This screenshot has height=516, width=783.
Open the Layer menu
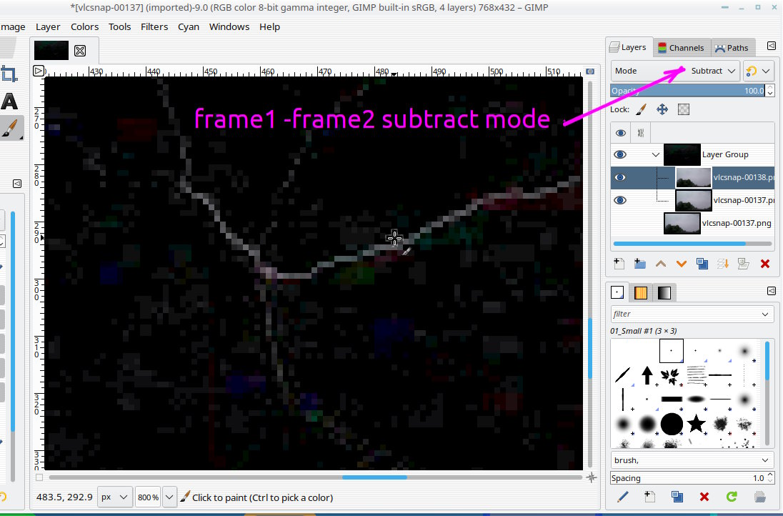click(x=47, y=27)
